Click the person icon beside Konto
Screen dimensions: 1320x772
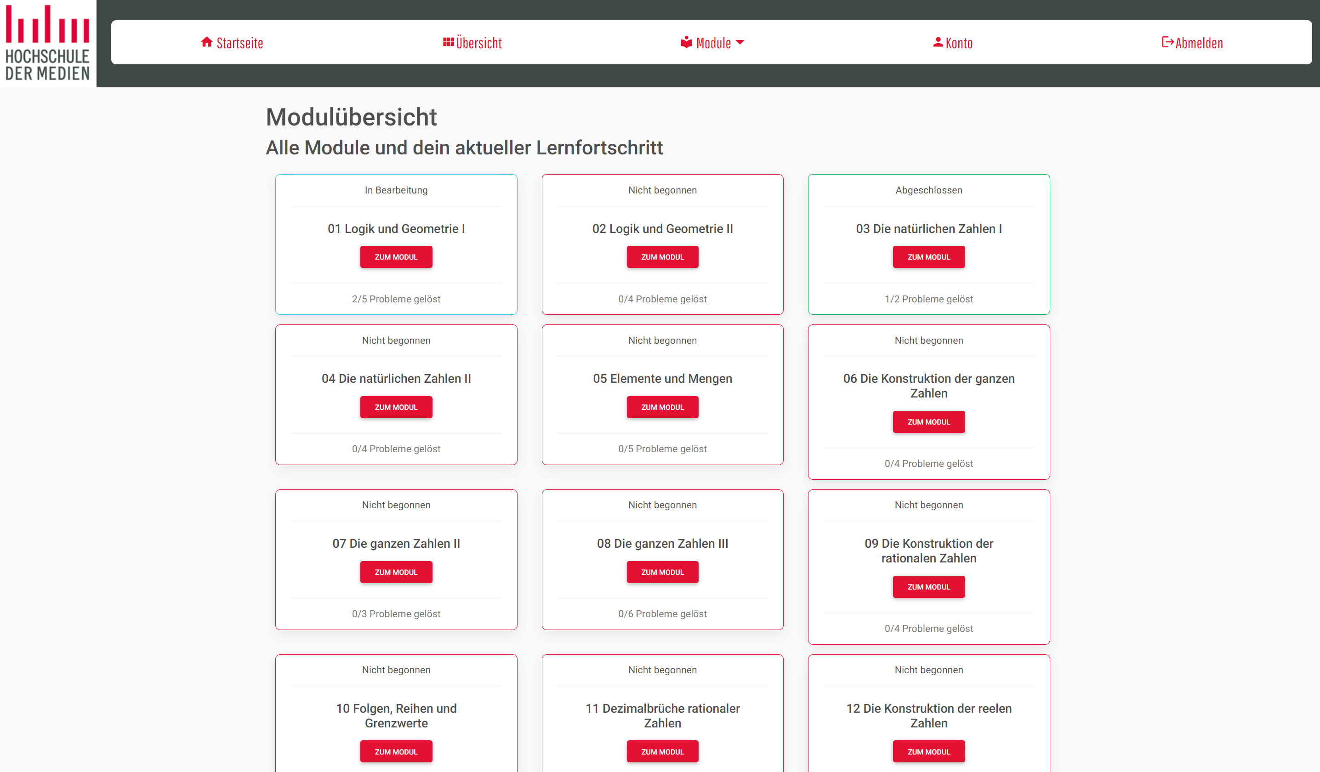point(938,42)
